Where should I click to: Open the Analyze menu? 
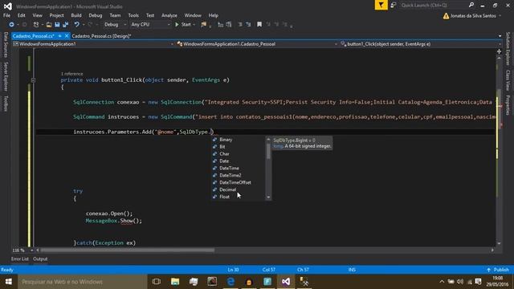169,15
